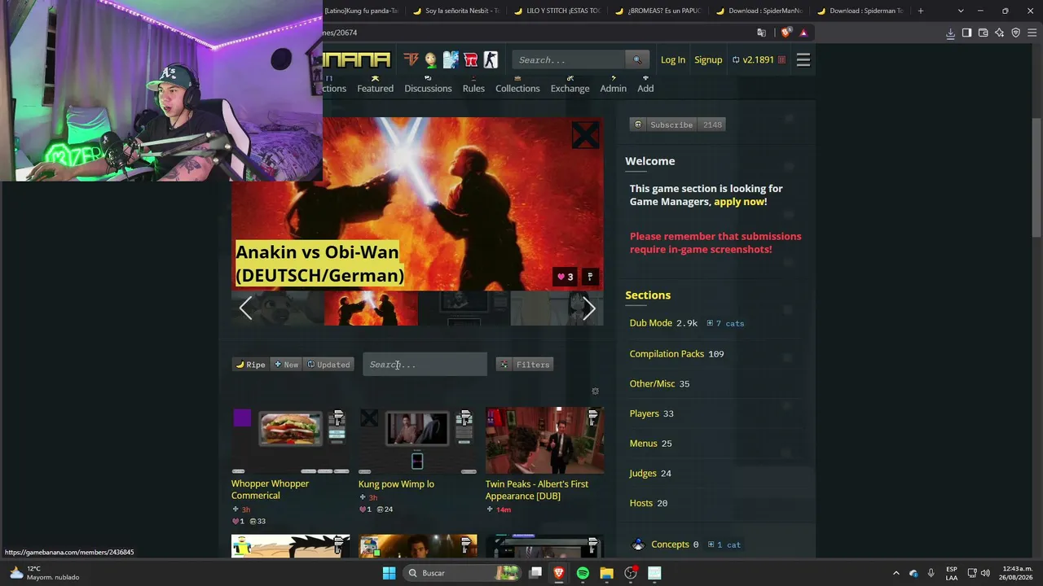Switch to the 'LILO Y STITCH' browser tab
The width and height of the screenshot is (1043, 586).
pyautogui.click(x=557, y=11)
